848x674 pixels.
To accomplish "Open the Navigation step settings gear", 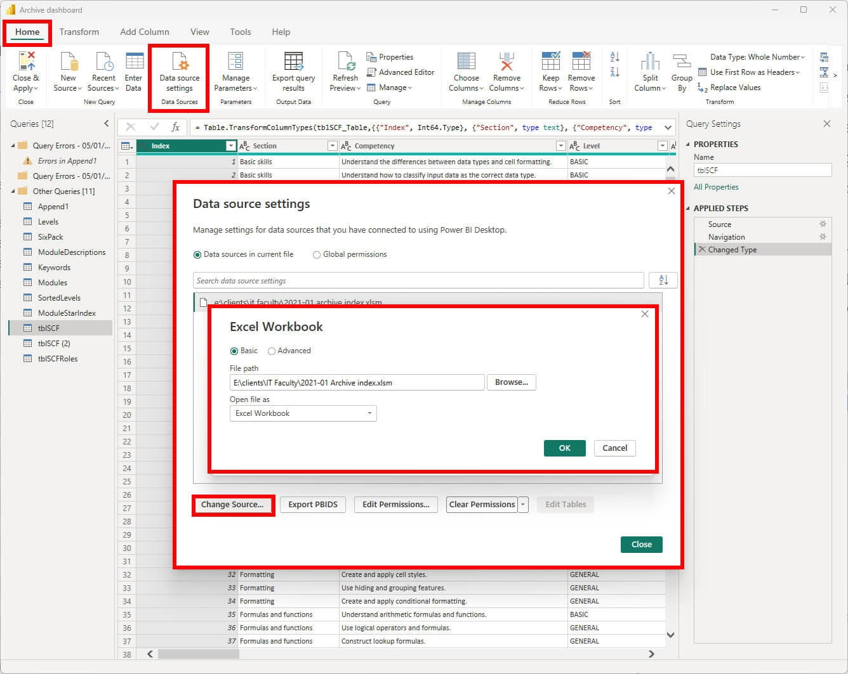I will (x=823, y=237).
